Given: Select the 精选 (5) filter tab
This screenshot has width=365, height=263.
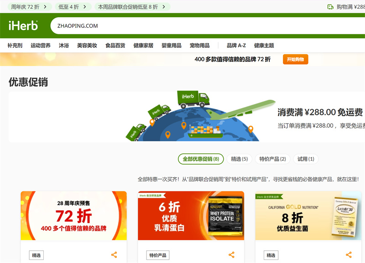Looking at the screenshot, I should pos(239,159).
